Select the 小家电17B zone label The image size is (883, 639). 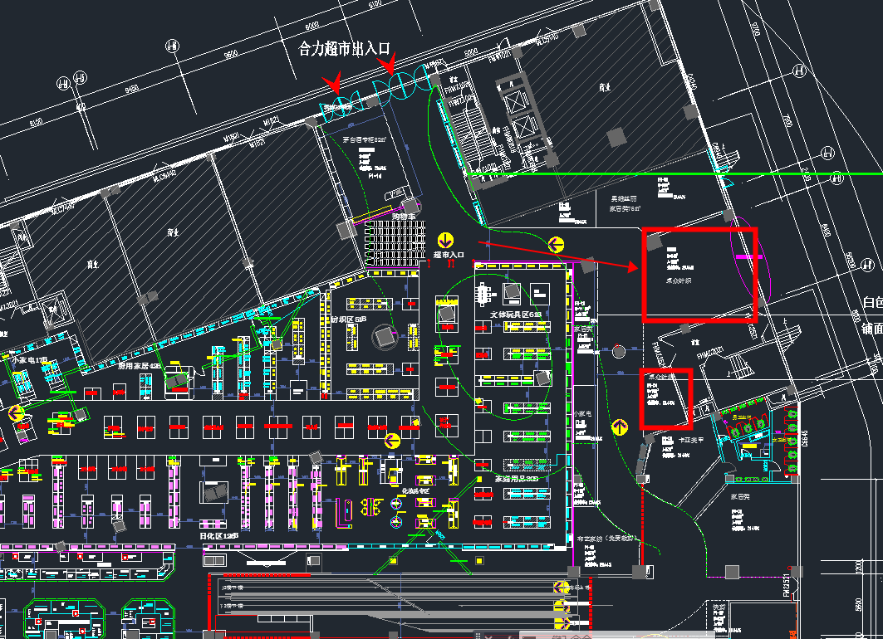pyautogui.click(x=30, y=361)
